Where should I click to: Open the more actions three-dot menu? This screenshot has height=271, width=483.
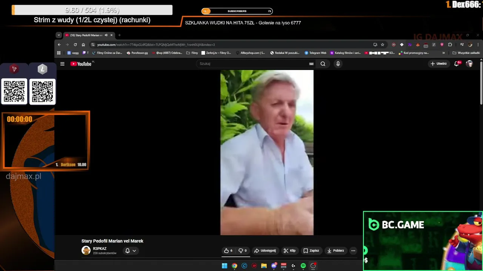click(x=353, y=251)
